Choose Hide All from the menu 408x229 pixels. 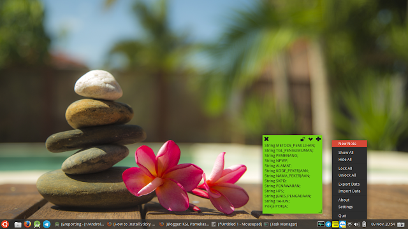[349, 160]
